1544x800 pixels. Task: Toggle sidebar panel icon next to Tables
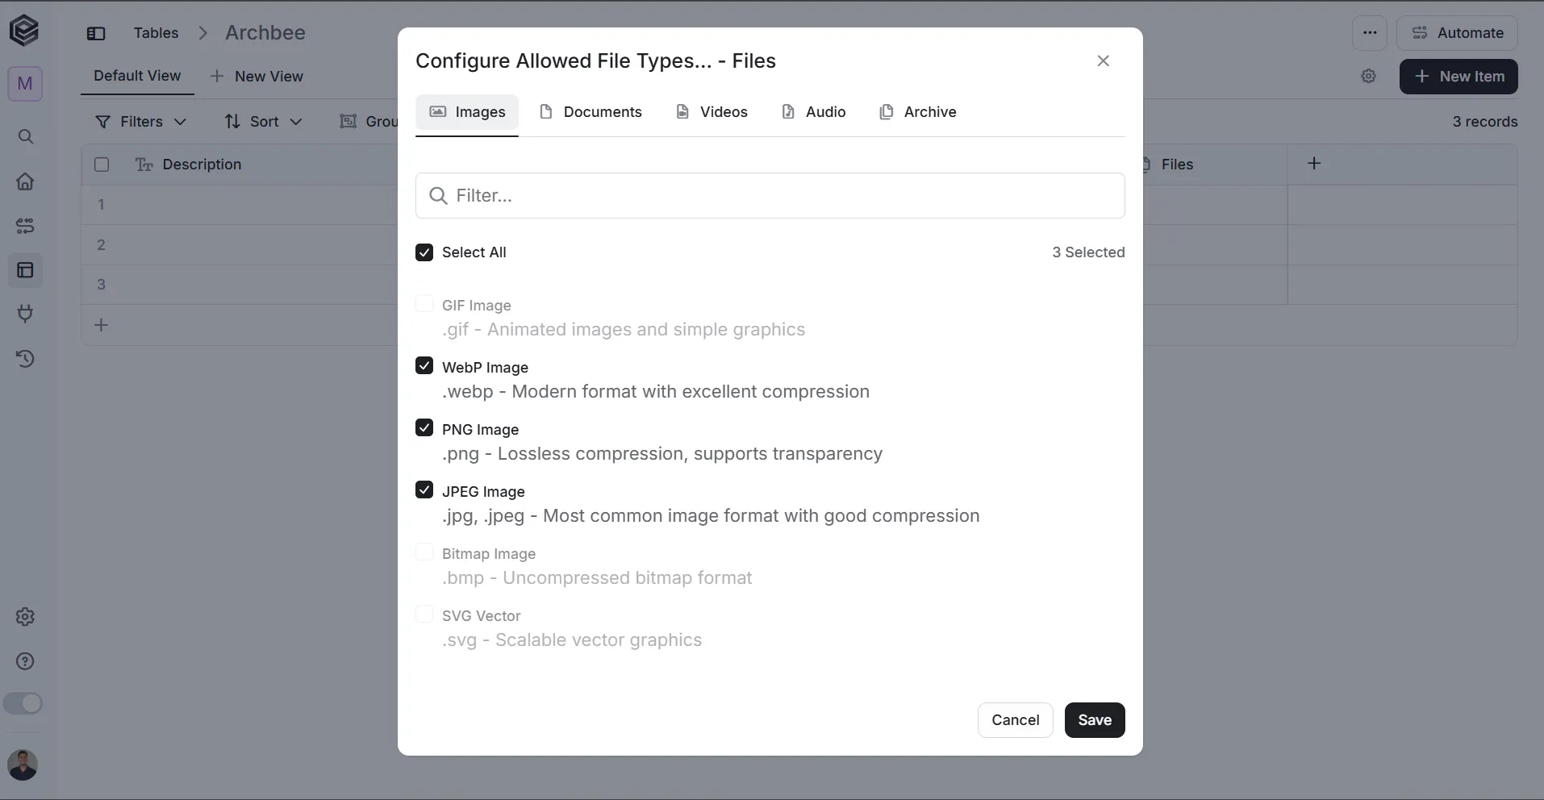[96, 33]
